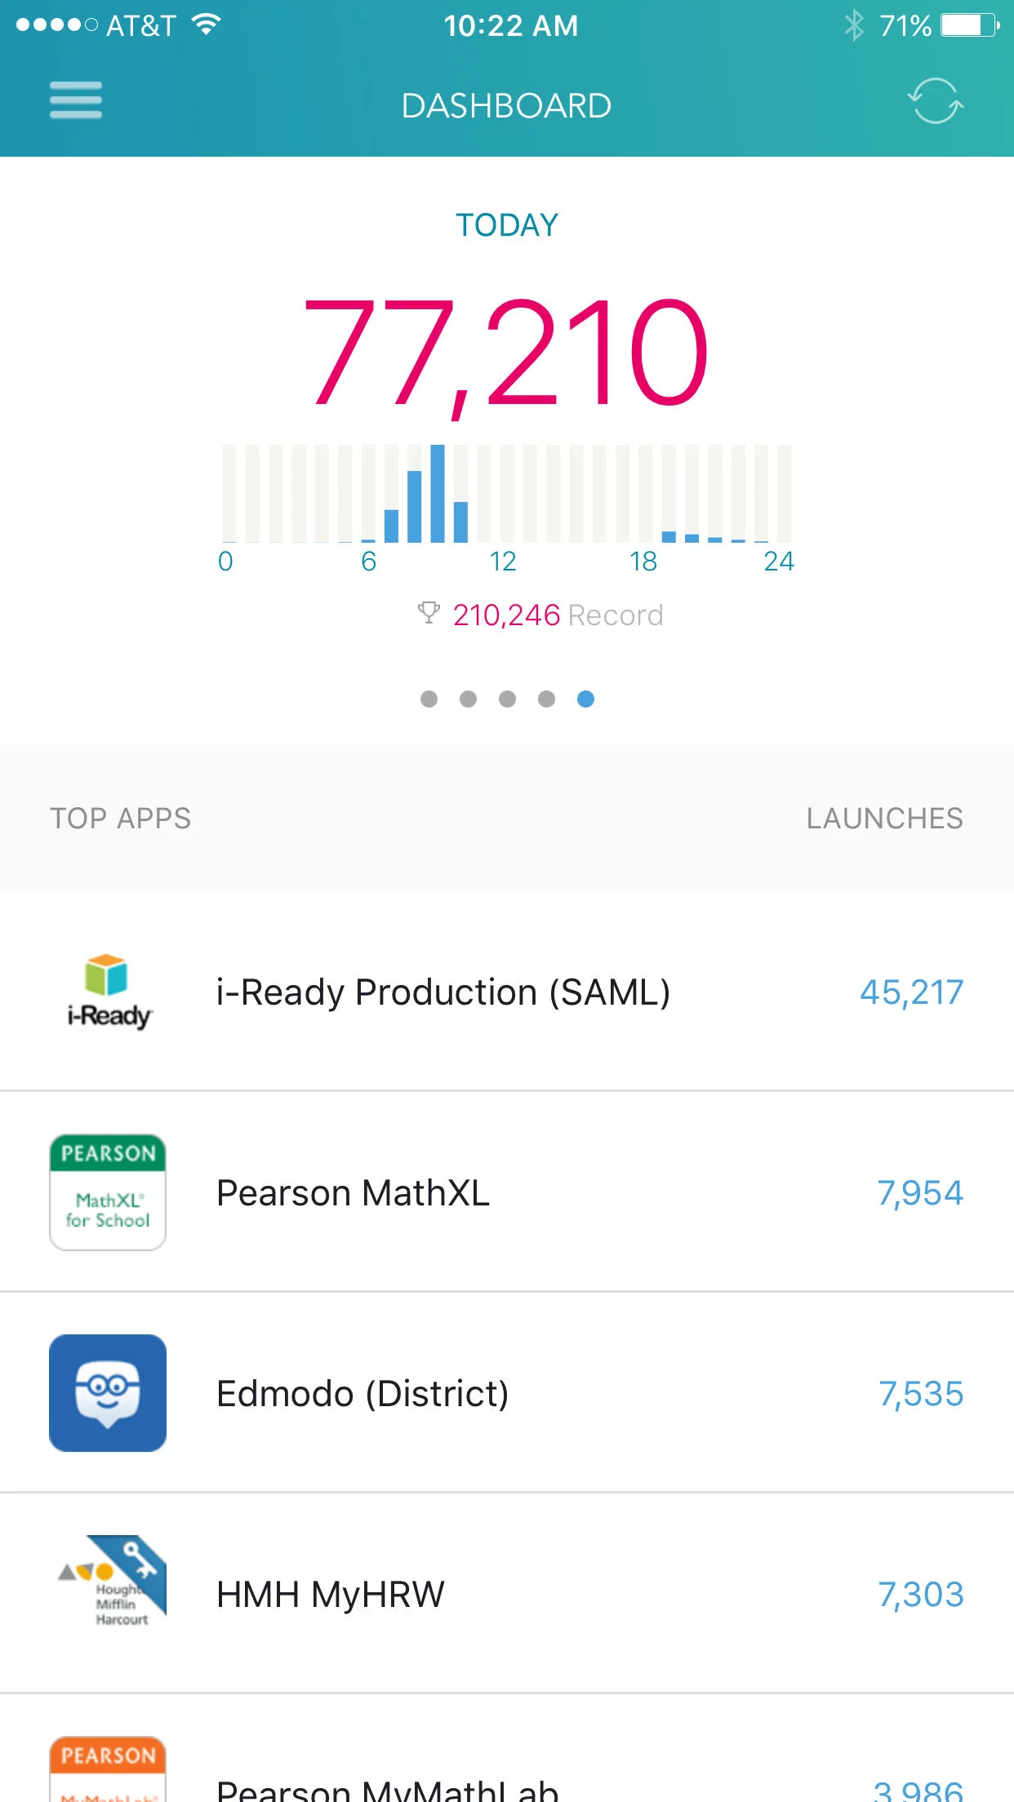Open HMH MyHRW row

point(507,1593)
